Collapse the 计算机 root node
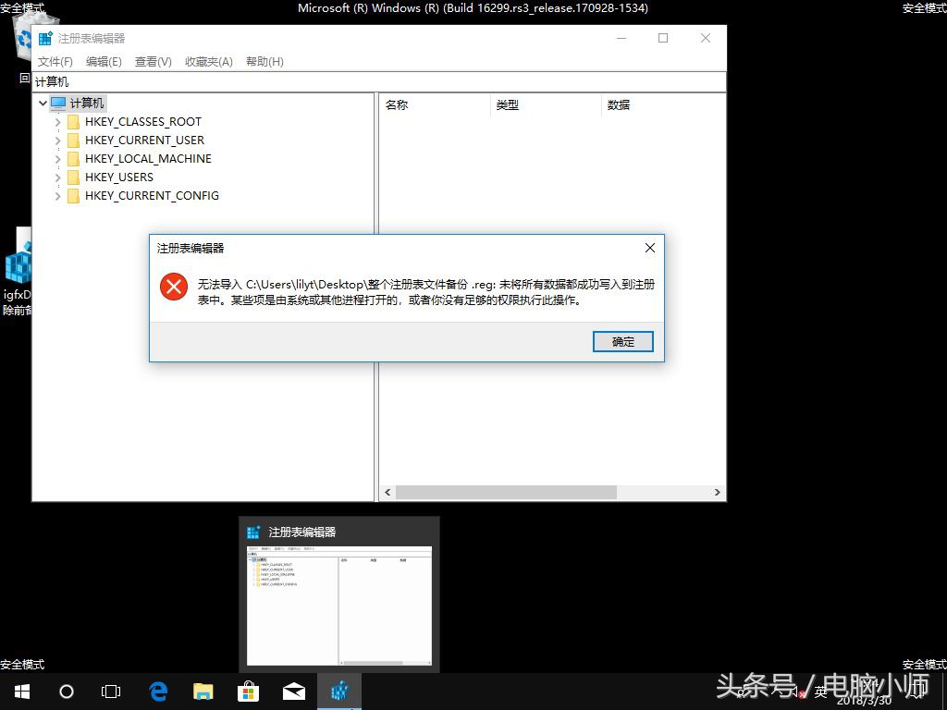947x710 pixels. click(43, 103)
